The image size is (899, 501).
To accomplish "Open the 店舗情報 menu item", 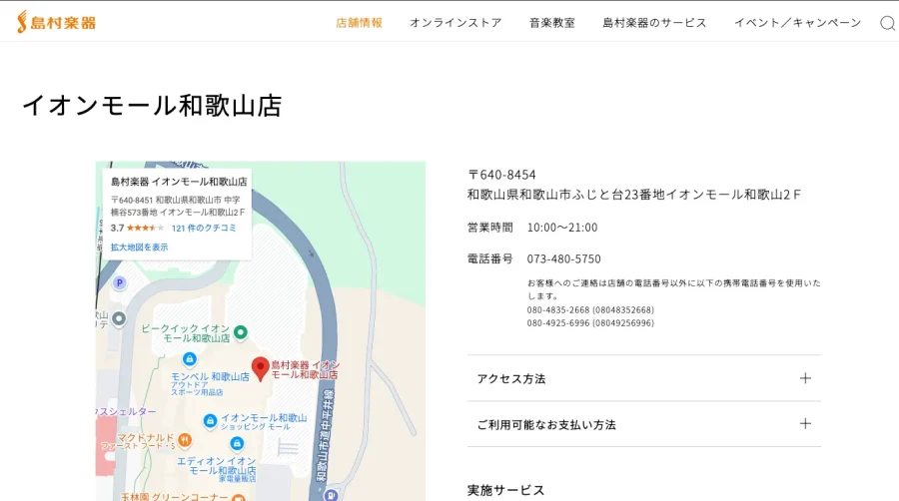I will (x=359, y=23).
